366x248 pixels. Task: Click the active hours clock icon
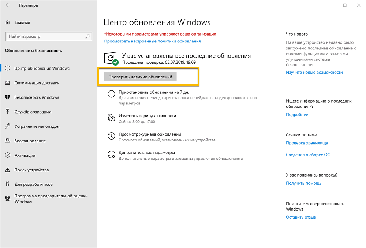click(111, 117)
